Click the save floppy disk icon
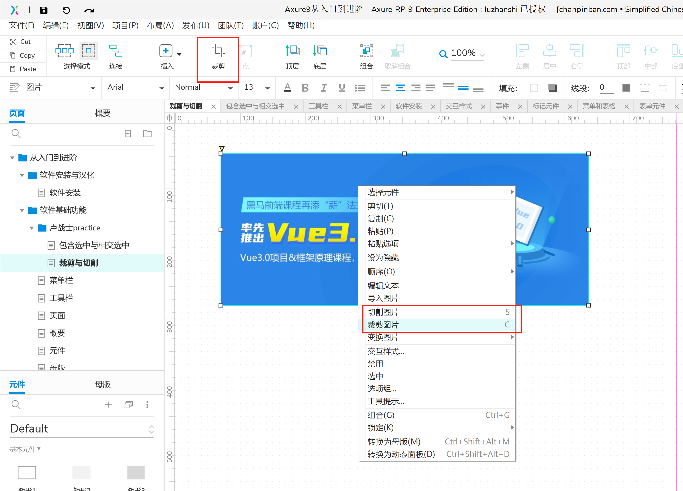The image size is (683, 491). [x=44, y=10]
